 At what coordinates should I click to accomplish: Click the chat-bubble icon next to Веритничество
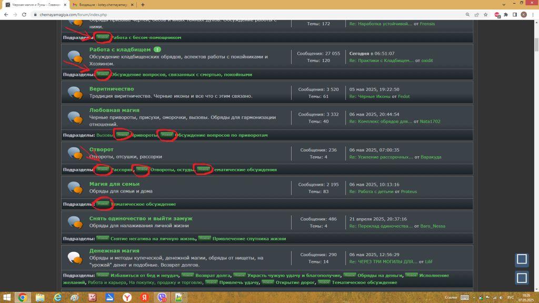click(x=75, y=93)
